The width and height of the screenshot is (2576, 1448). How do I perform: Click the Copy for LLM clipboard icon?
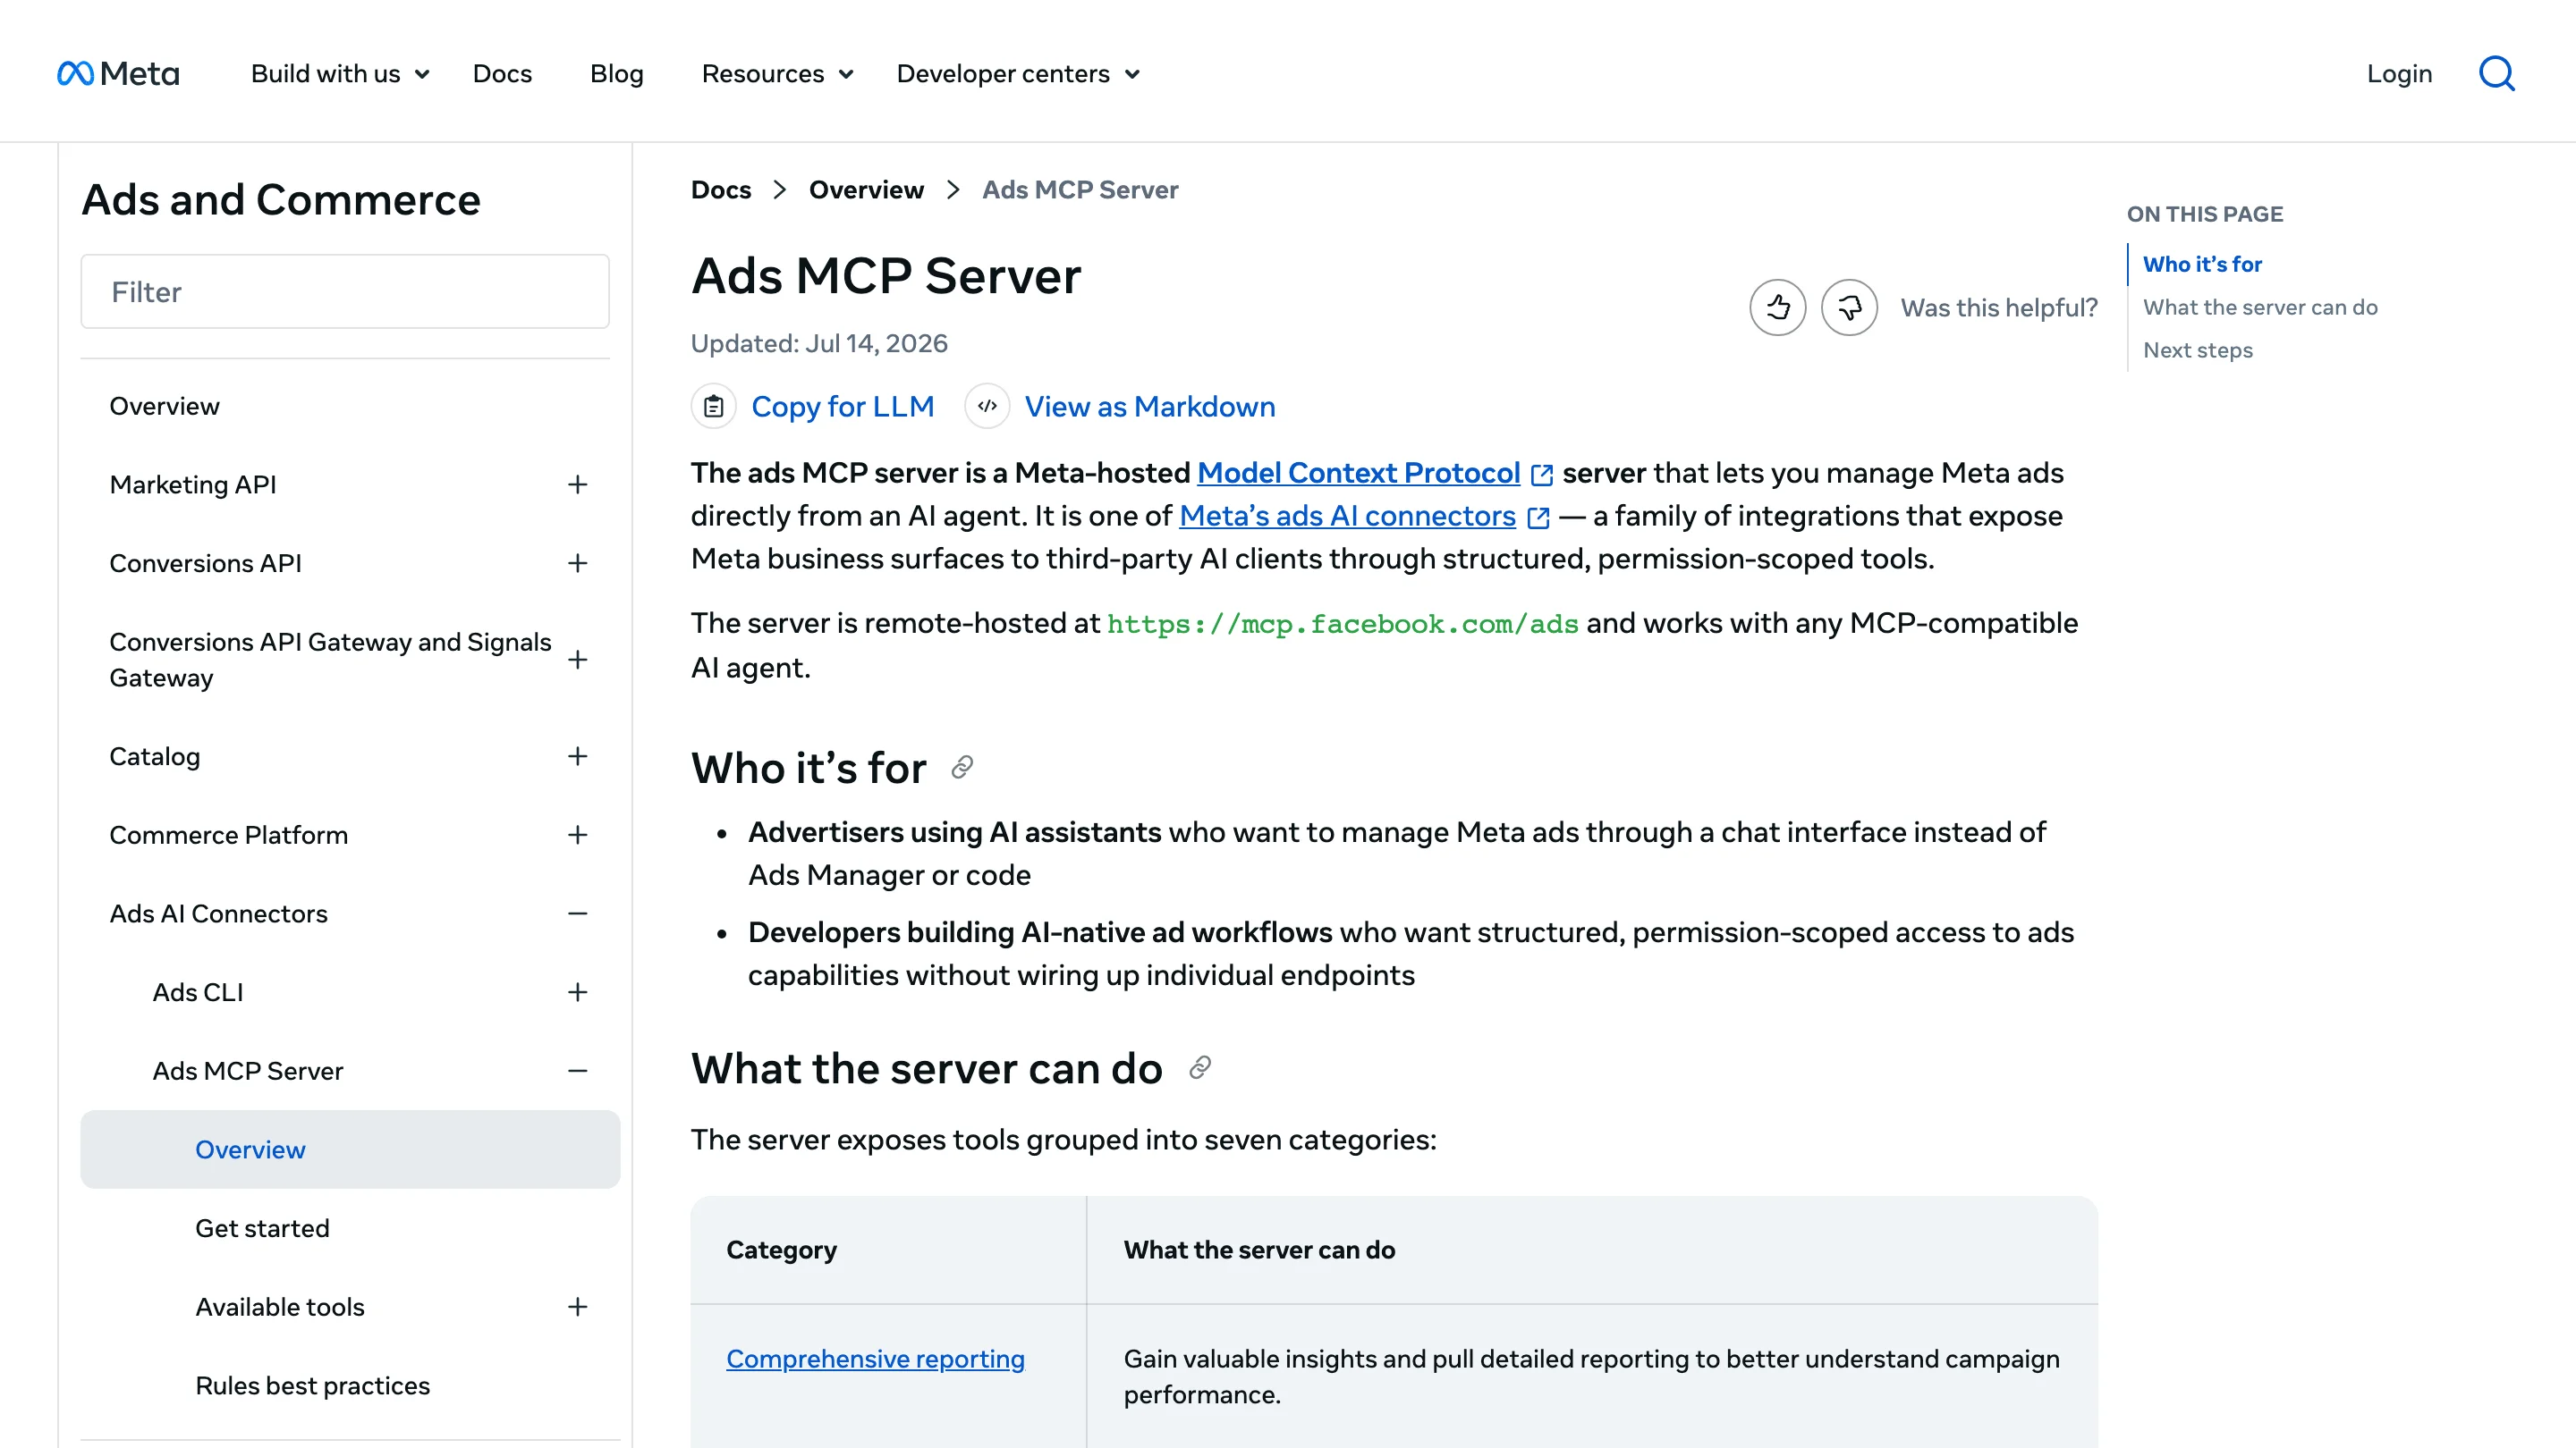click(x=713, y=407)
